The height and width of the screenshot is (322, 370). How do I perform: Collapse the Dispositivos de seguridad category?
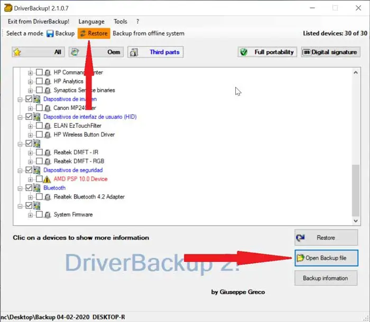tap(20, 171)
